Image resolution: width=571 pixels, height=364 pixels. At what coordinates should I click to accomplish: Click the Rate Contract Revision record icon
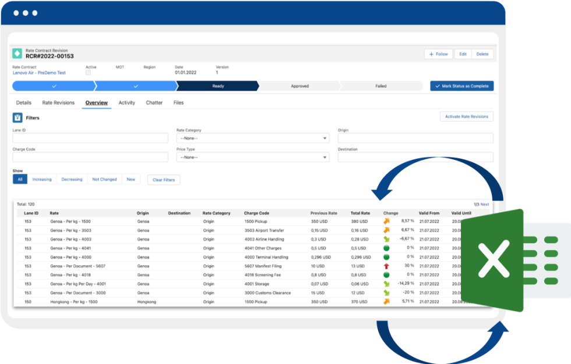(x=17, y=53)
